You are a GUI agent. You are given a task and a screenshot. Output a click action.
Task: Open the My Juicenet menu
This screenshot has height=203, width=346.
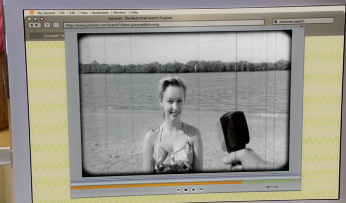(x=46, y=13)
